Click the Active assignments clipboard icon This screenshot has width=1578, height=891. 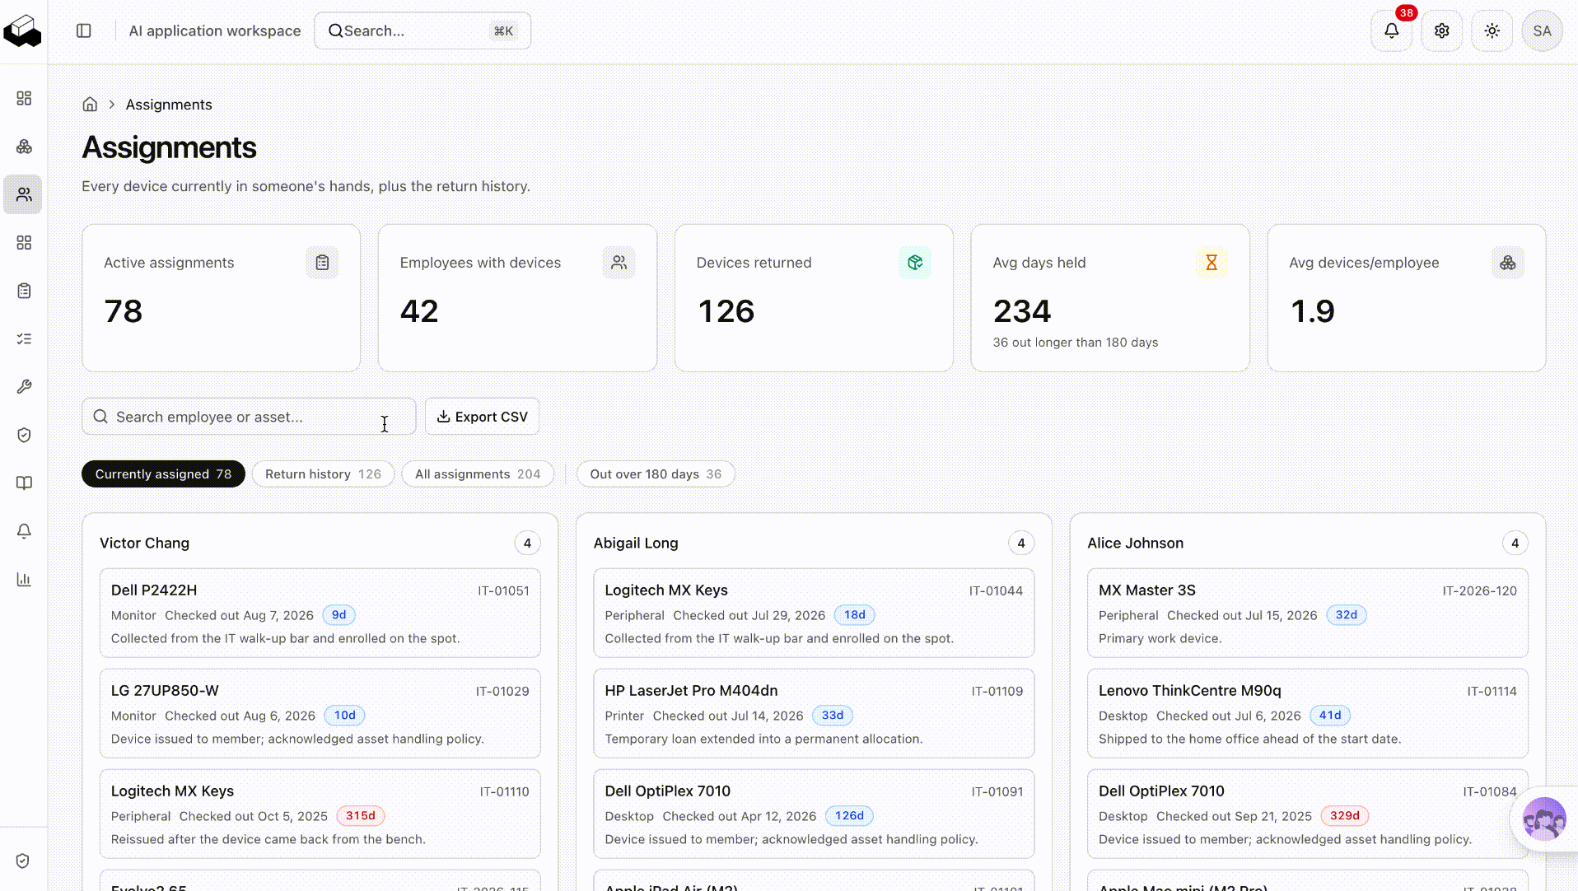point(322,263)
